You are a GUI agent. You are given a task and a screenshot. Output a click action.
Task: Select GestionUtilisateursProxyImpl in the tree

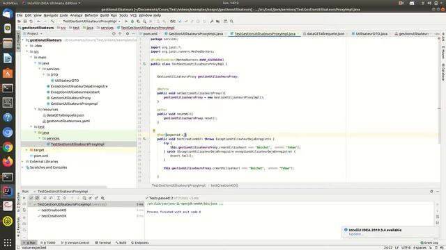tap(74, 103)
